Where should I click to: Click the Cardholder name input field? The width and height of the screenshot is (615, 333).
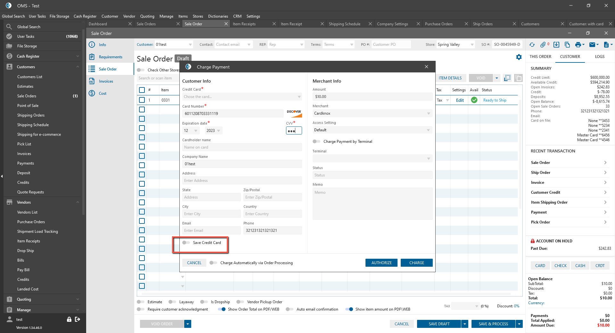click(242, 147)
